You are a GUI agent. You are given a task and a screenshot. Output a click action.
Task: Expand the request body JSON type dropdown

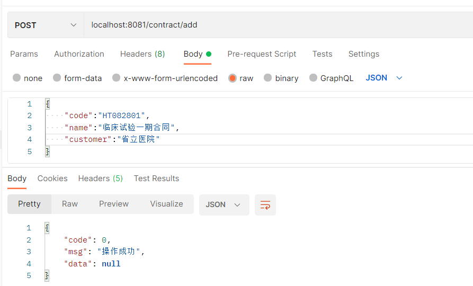(384, 78)
